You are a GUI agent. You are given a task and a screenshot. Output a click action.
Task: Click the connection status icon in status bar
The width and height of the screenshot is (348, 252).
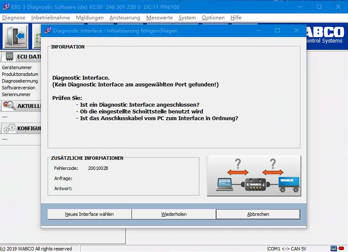click(x=334, y=248)
